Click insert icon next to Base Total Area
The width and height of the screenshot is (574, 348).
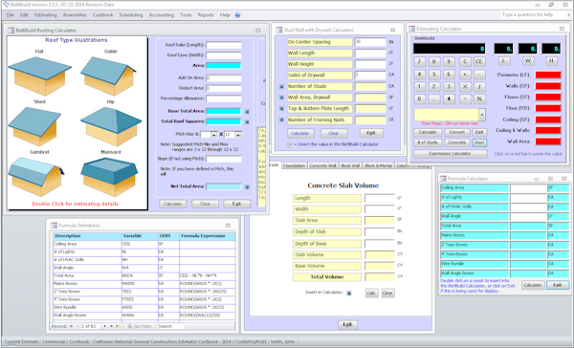point(247,112)
